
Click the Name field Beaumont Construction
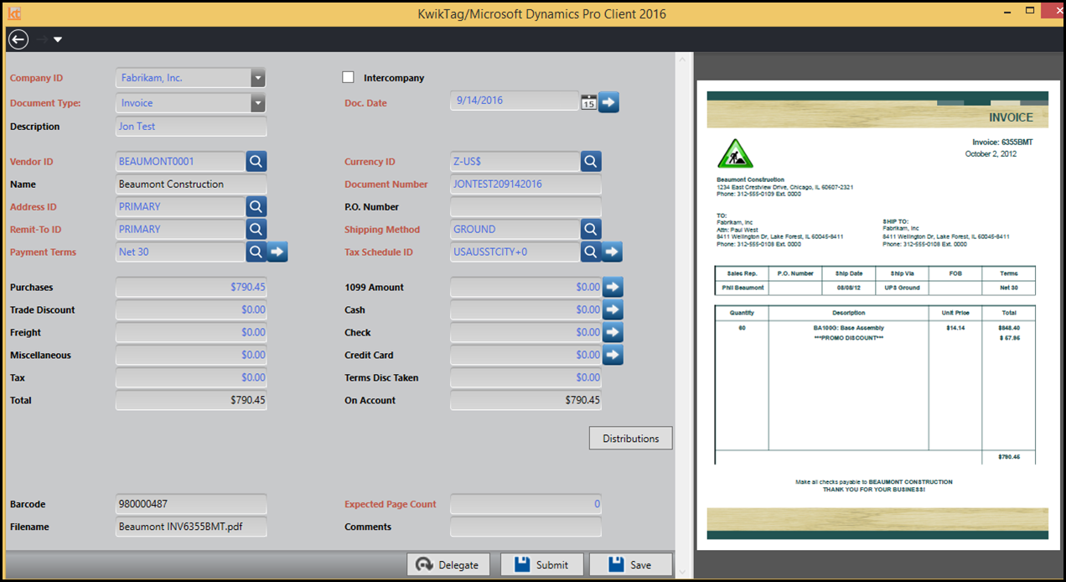[191, 184]
